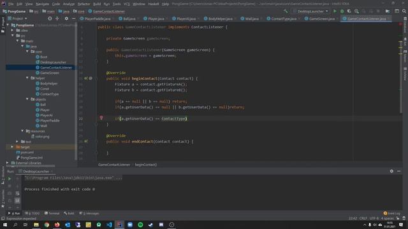The width and height of the screenshot is (408, 229).
Task: Collapse the helper package
Action: pos(27,78)
